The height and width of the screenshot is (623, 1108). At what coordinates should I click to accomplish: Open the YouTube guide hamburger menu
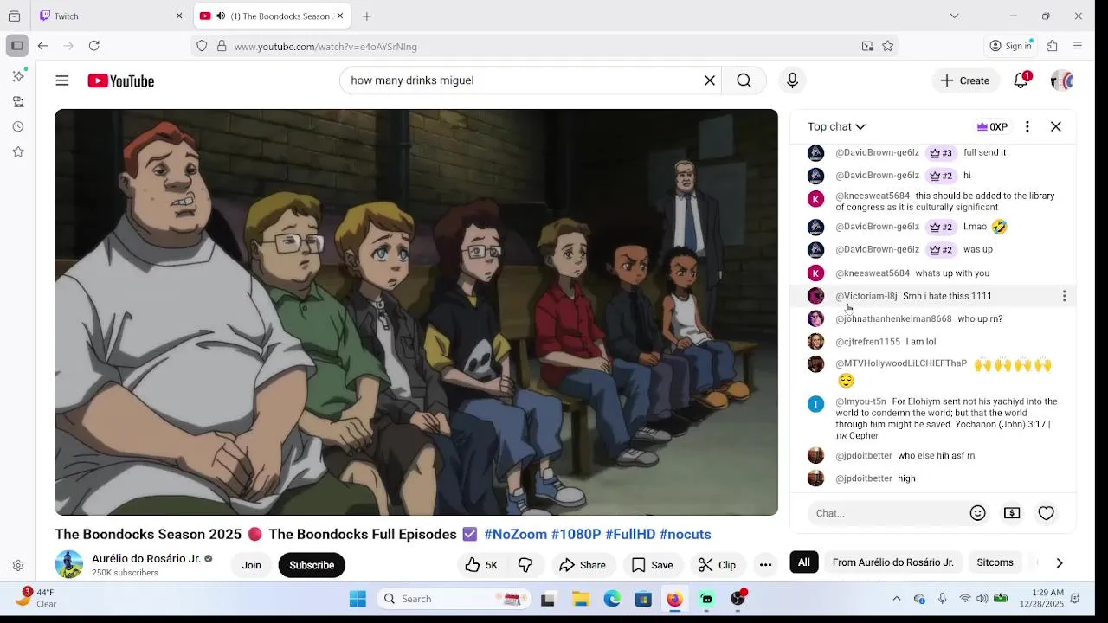61,80
